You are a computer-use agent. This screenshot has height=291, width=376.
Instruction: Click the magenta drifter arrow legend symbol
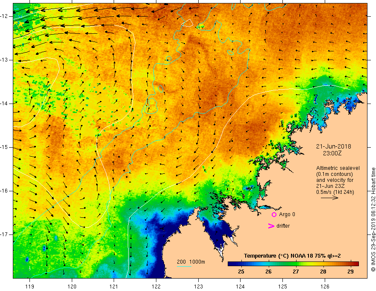tap(271, 226)
